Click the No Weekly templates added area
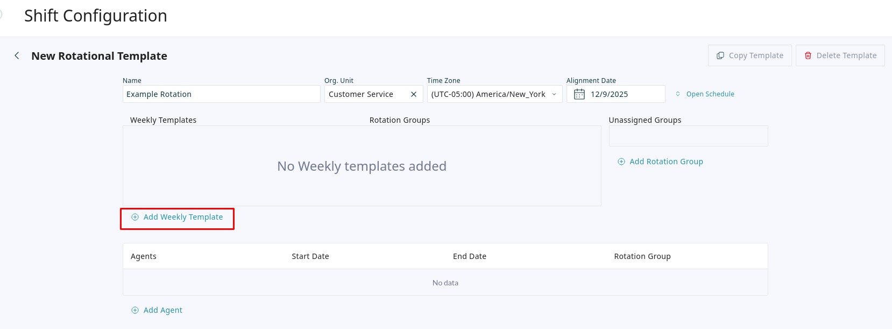 [362, 166]
